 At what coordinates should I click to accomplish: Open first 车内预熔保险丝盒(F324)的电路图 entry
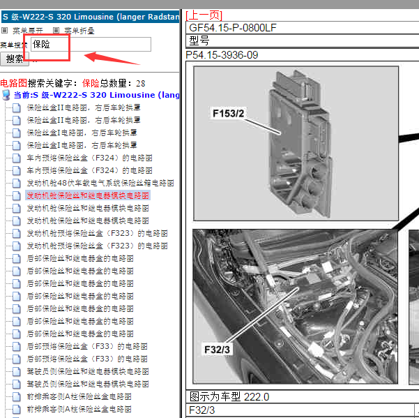click(x=89, y=158)
